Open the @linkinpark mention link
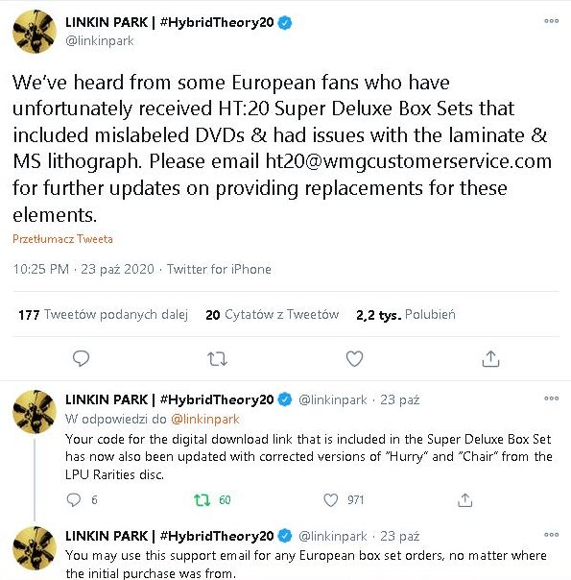 (x=205, y=419)
